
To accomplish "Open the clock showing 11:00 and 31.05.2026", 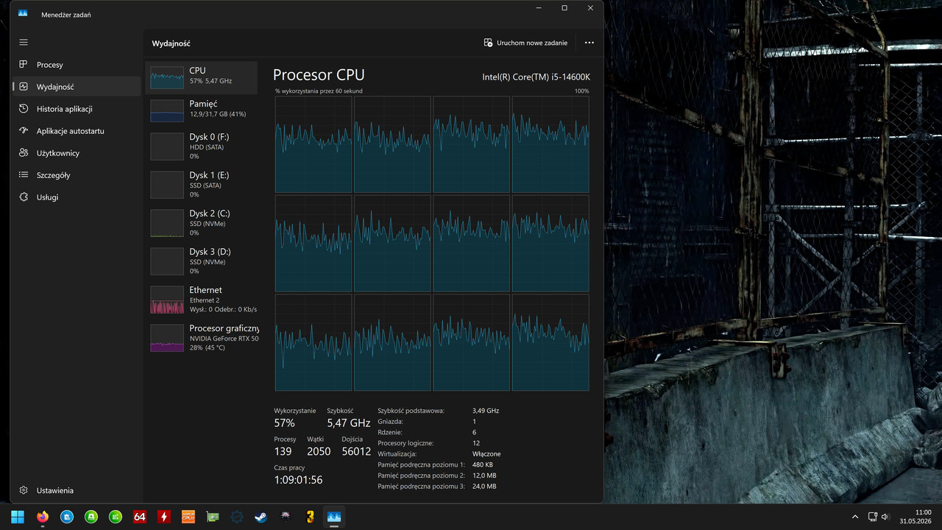I will tap(915, 517).
